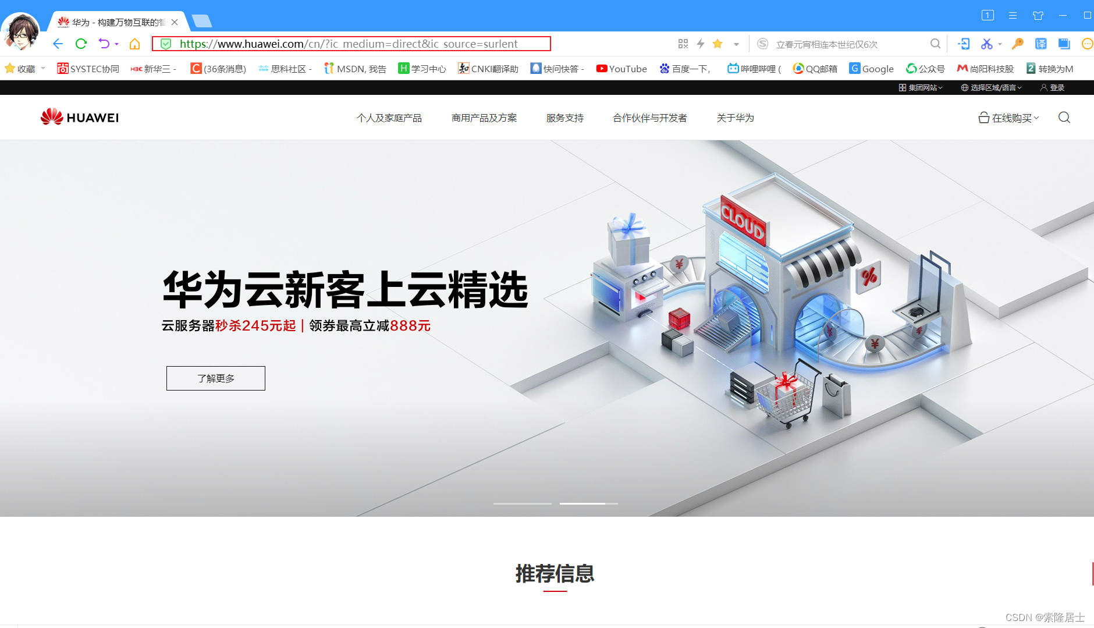This screenshot has height=628, width=1094.
Task: Click the translate page icon
Action: [x=1040, y=44]
